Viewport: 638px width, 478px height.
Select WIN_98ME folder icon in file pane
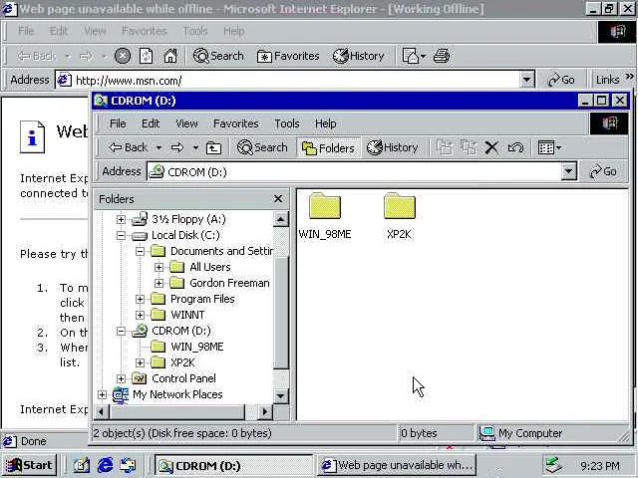pyautogui.click(x=325, y=217)
